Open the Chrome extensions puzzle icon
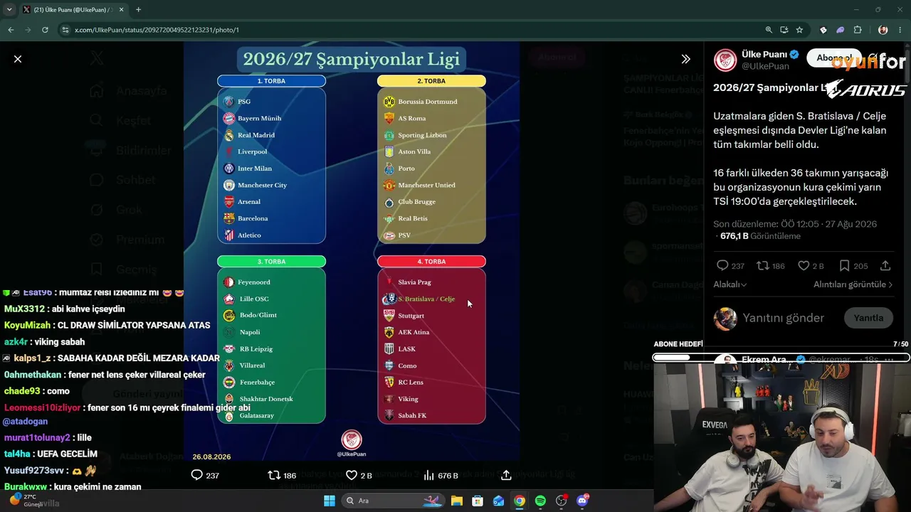 (857, 30)
